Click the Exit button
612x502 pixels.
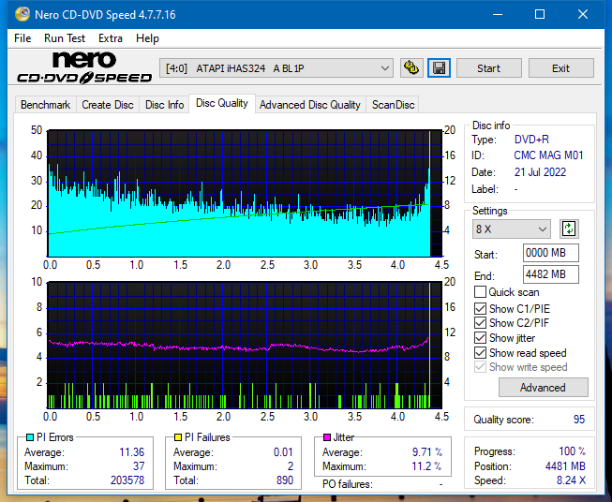tap(560, 68)
